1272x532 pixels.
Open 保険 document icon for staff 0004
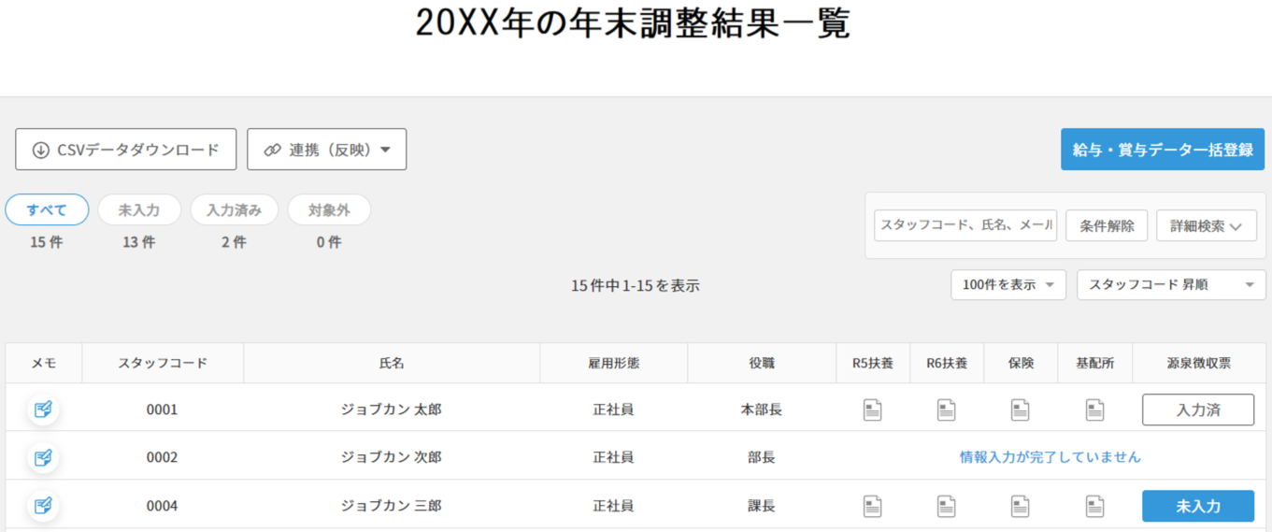click(x=1020, y=506)
